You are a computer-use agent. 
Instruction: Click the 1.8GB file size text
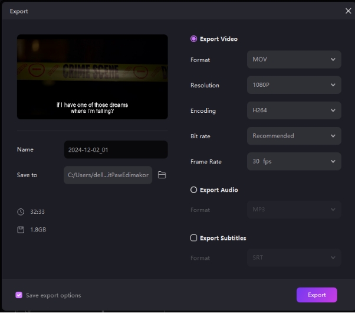pos(38,230)
